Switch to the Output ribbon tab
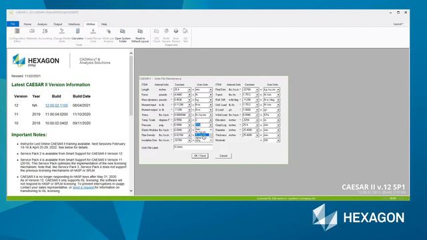 pos(58,24)
